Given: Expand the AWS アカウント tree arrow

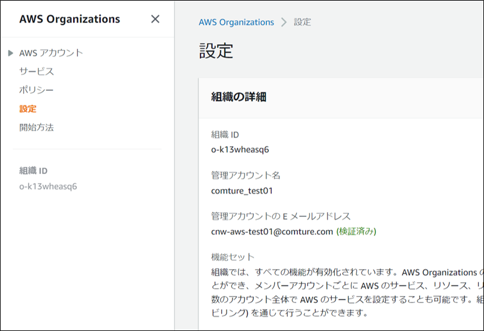Looking at the screenshot, I should [x=11, y=53].
